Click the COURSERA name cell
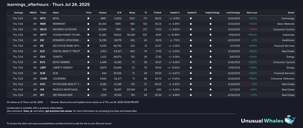Screen dimensions: 303x128 pos(59,79)
